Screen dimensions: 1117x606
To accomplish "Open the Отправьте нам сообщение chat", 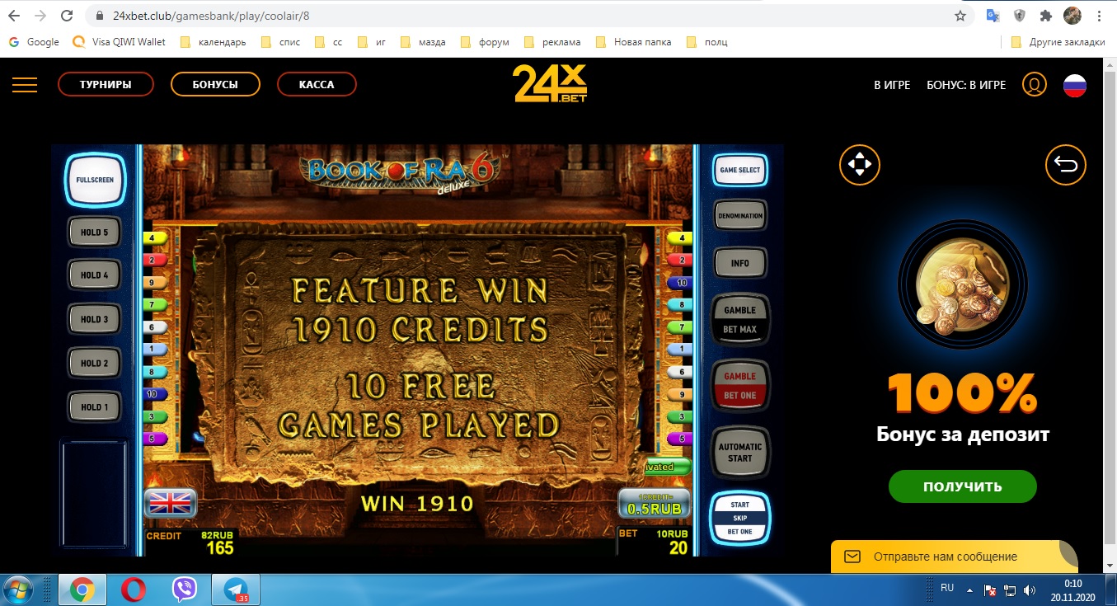I will point(955,557).
